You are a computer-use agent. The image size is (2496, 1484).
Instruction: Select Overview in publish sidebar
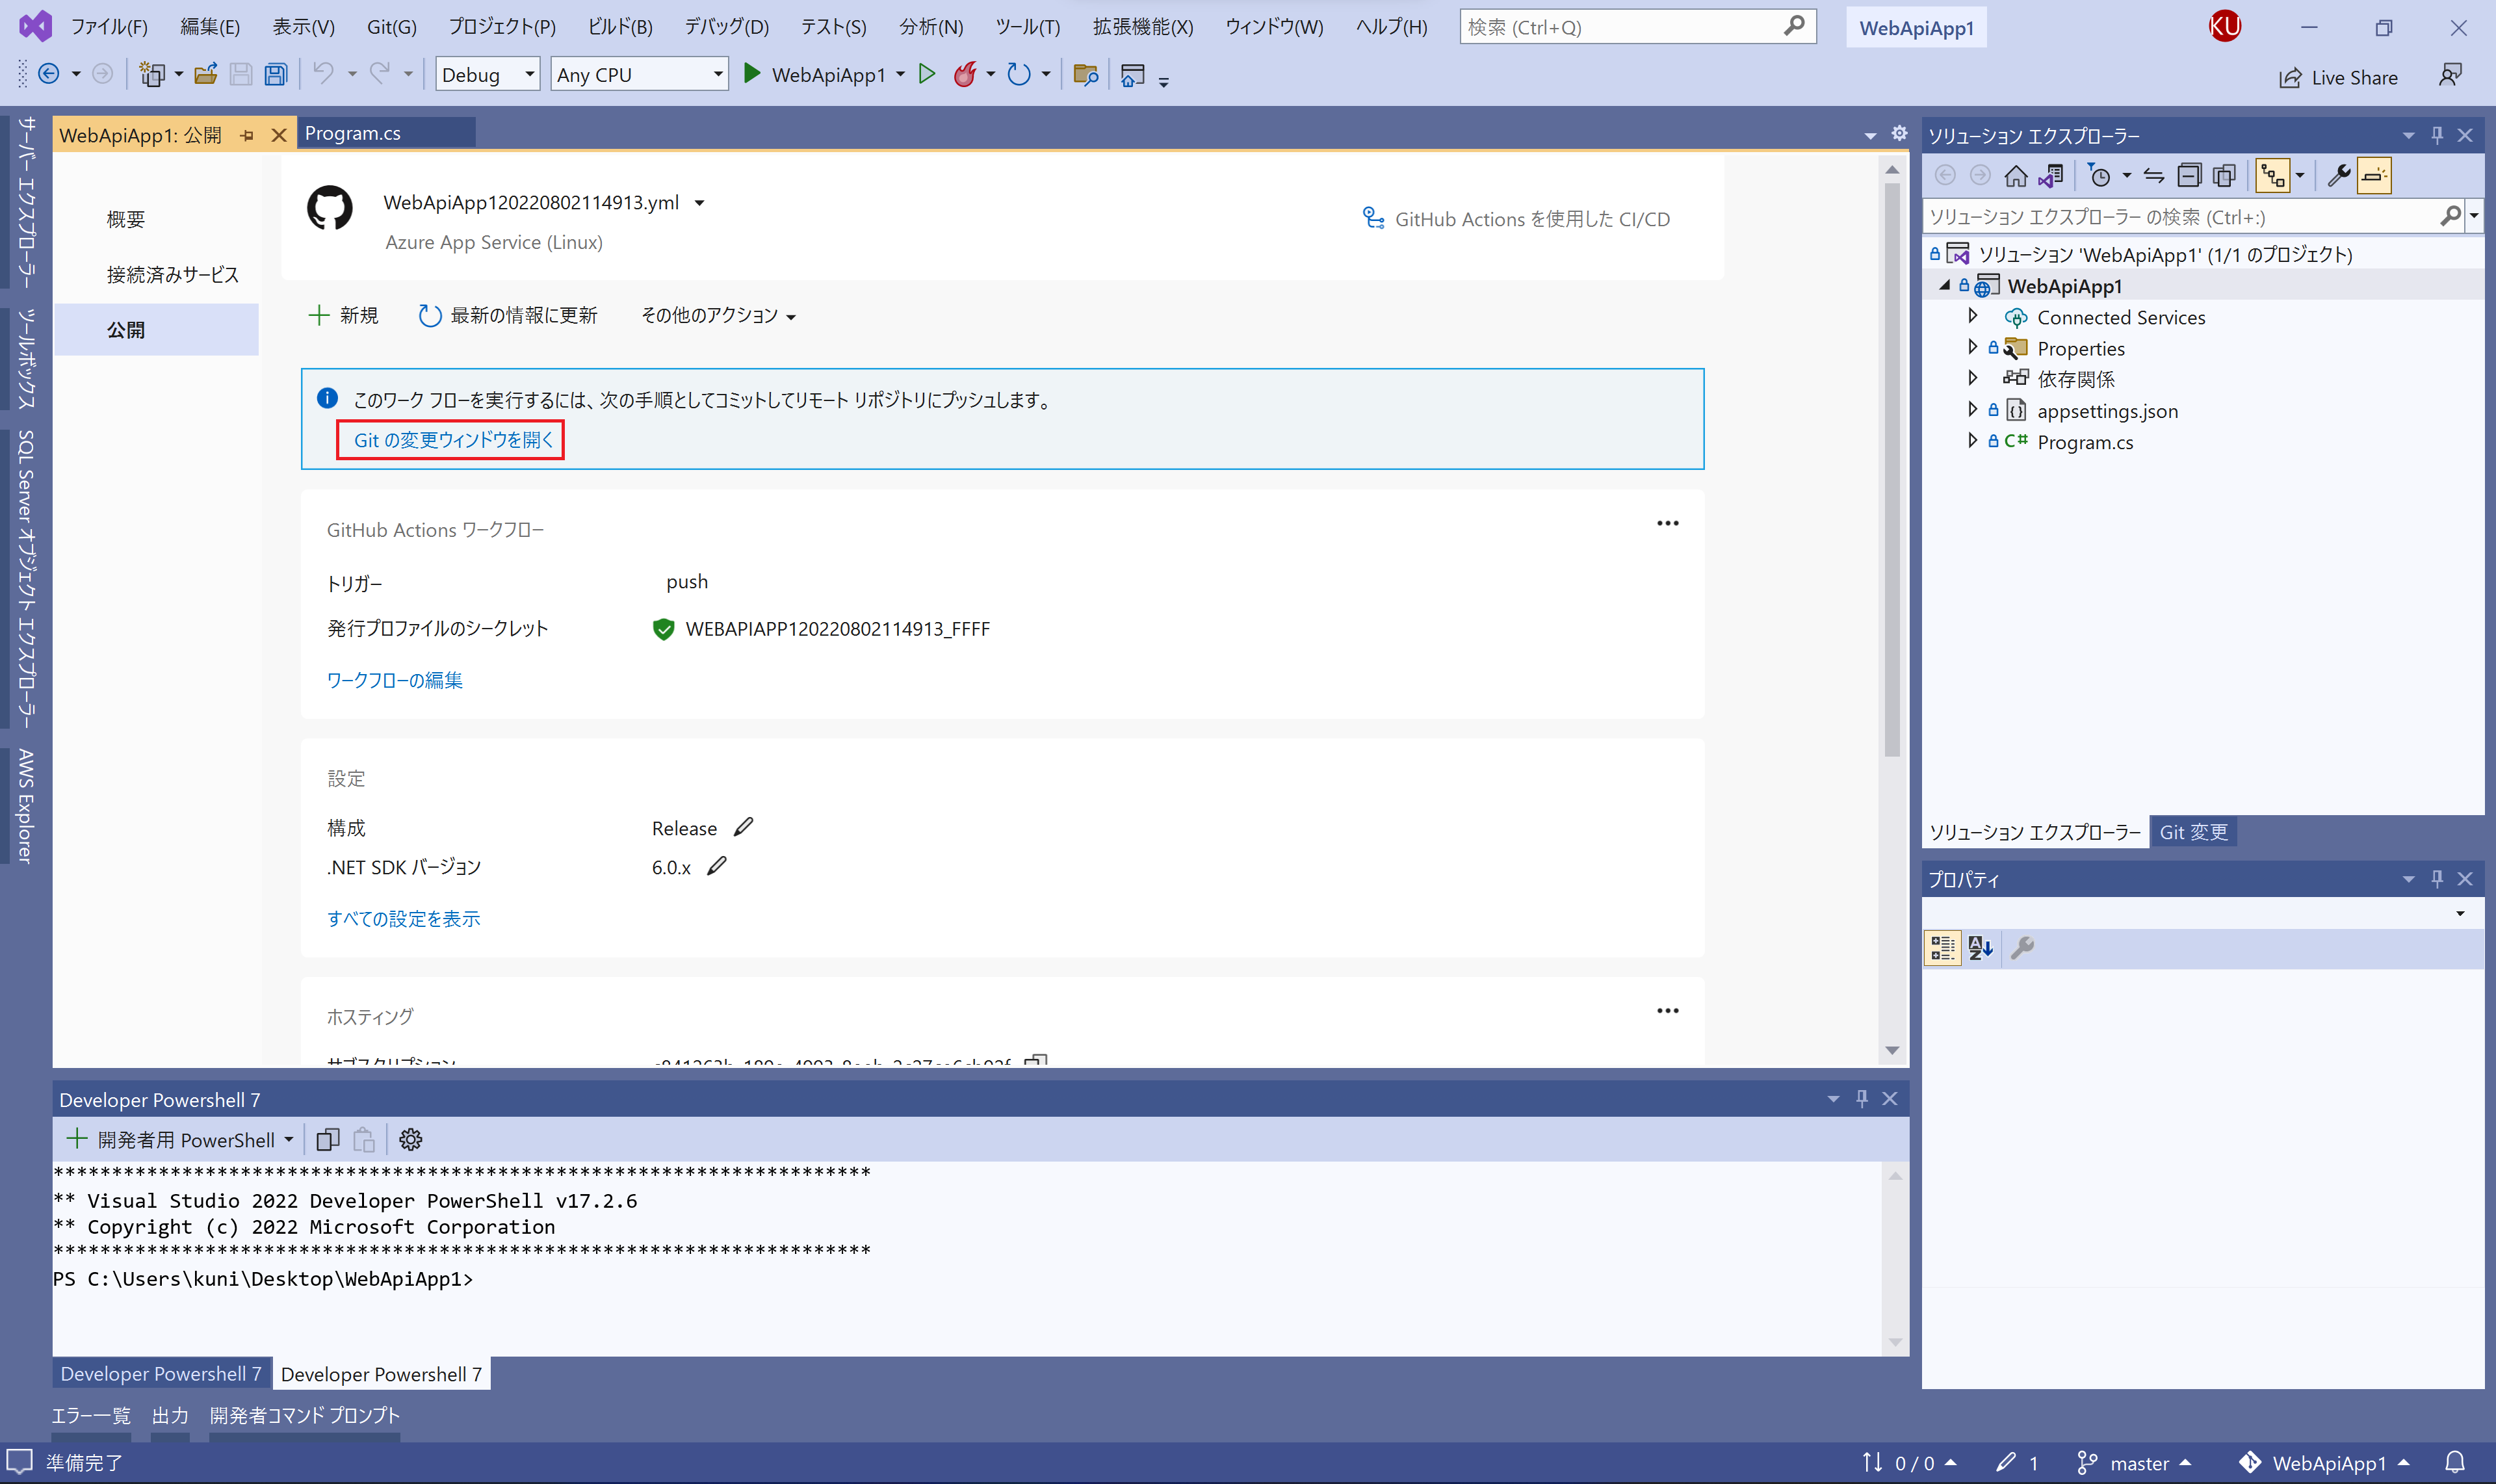click(126, 219)
